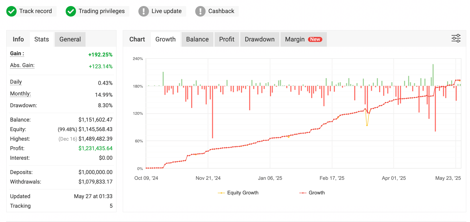The width and height of the screenshot is (470, 222).
Task: Click the Abs. Gain label link
Action: tap(22, 65)
